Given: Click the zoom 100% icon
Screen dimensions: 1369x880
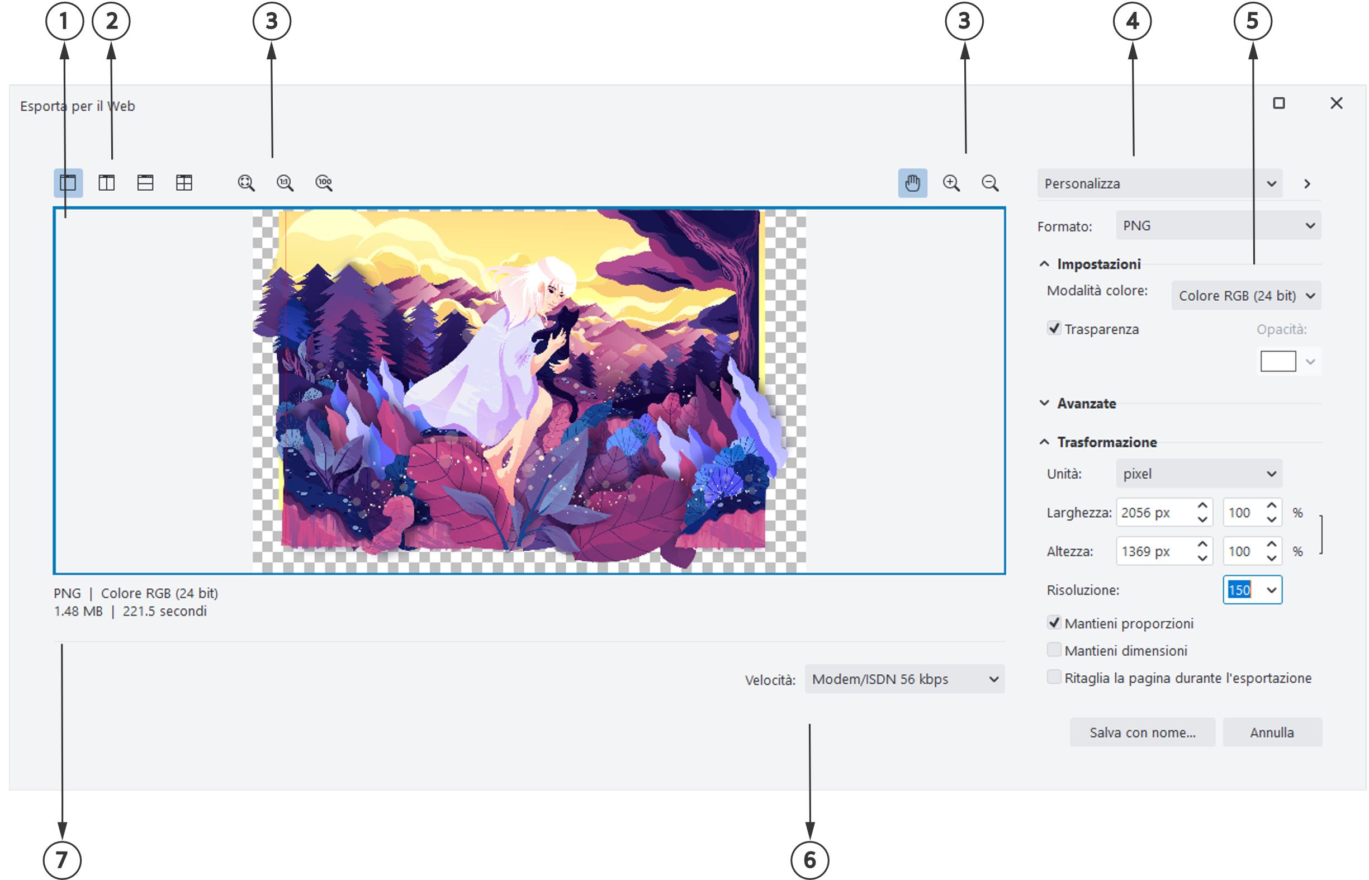Looking at the screenshot, I should pyautogui.click(x=324, y=183).
